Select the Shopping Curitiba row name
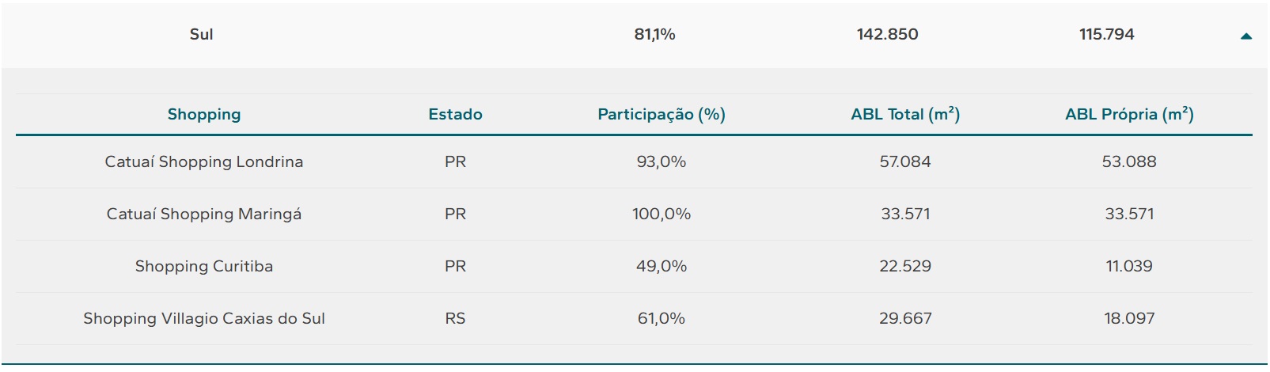The height and width of the screenshot is (372, 1270). tap(204, 266)
